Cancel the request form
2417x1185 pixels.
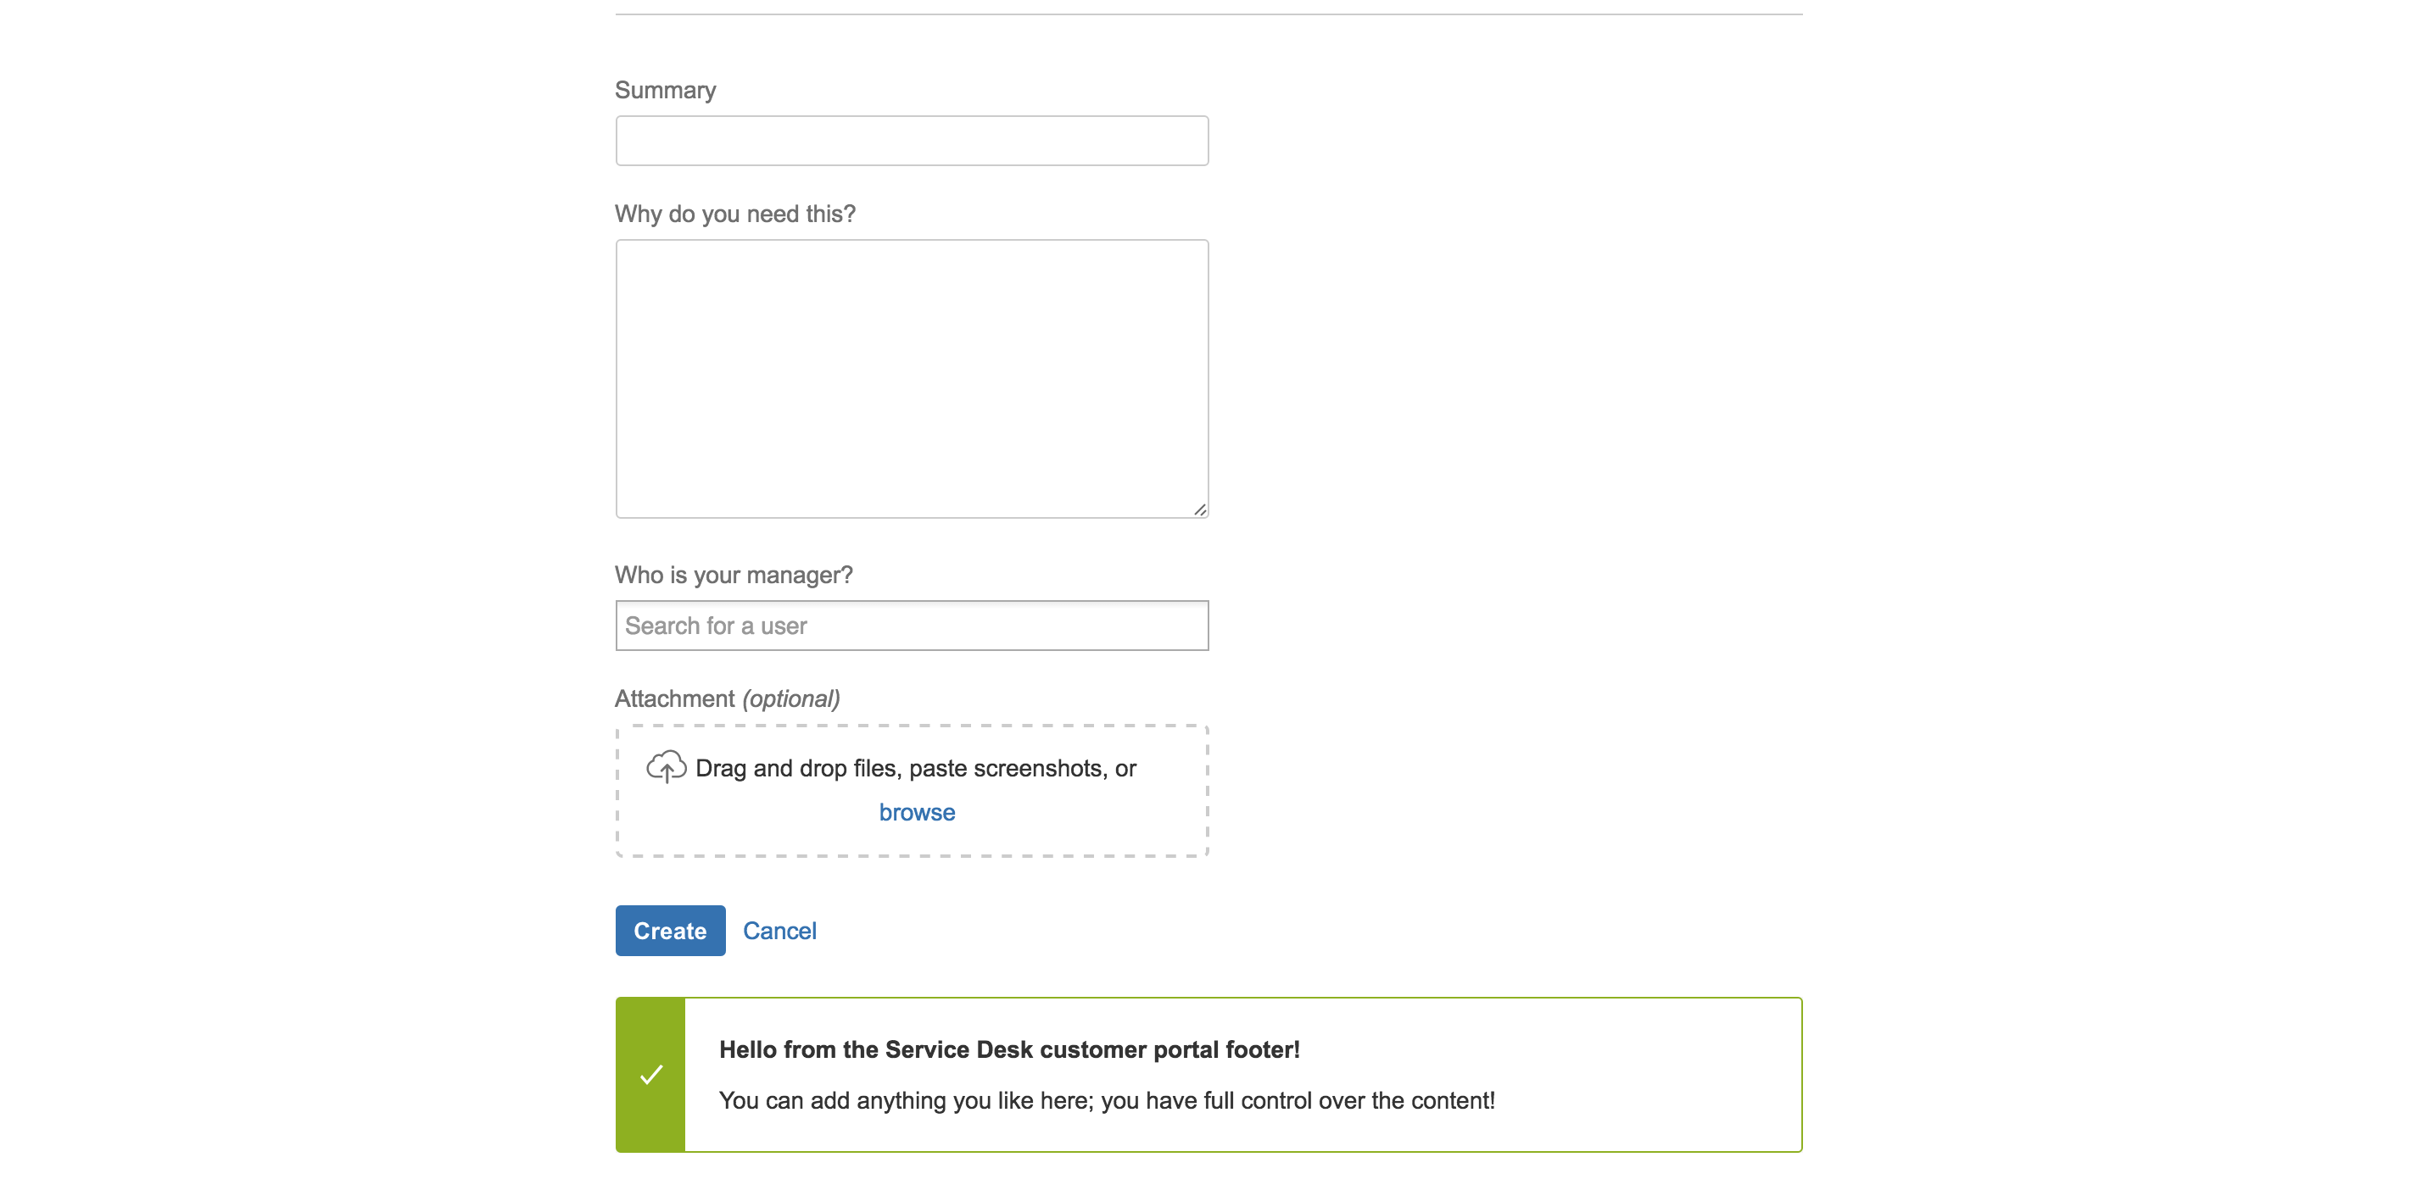click(x=779, y=931)
